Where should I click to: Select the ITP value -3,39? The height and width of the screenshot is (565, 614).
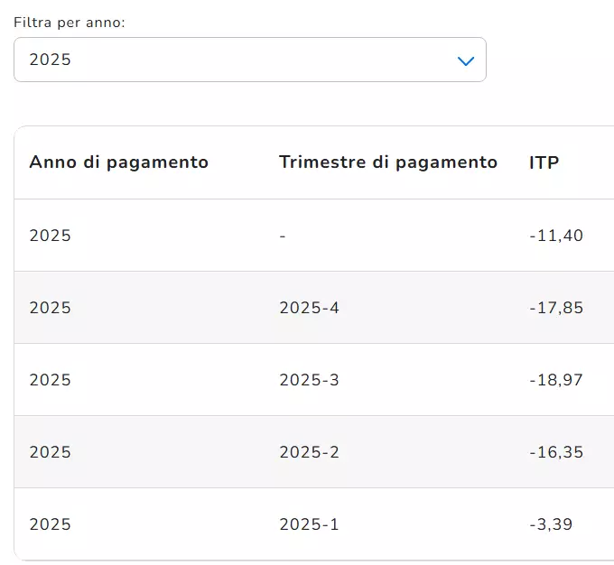click(x=551, y=524)
